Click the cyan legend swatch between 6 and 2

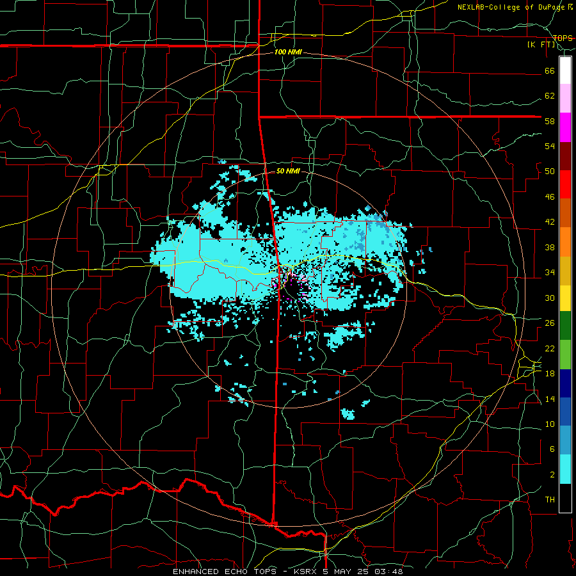coord(565,469)
